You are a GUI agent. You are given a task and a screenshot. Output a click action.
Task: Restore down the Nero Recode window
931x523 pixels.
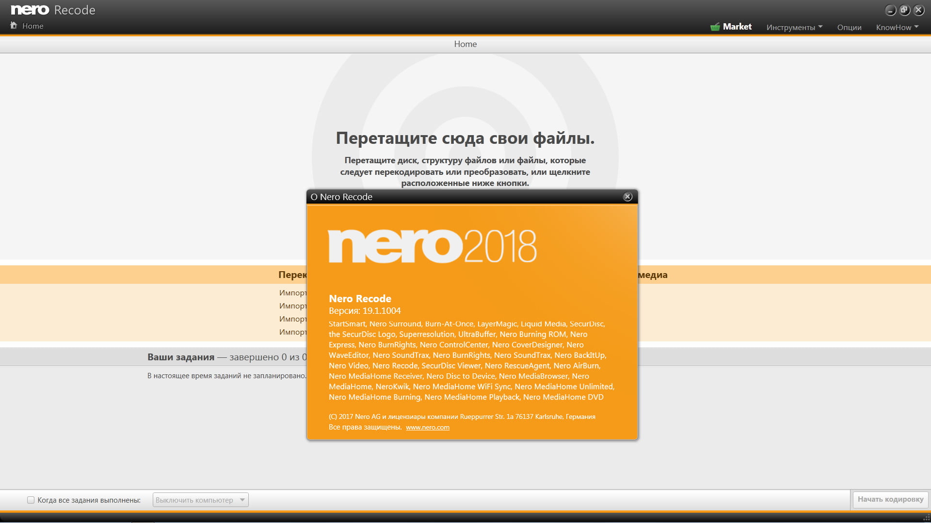(x=904, y=10)
